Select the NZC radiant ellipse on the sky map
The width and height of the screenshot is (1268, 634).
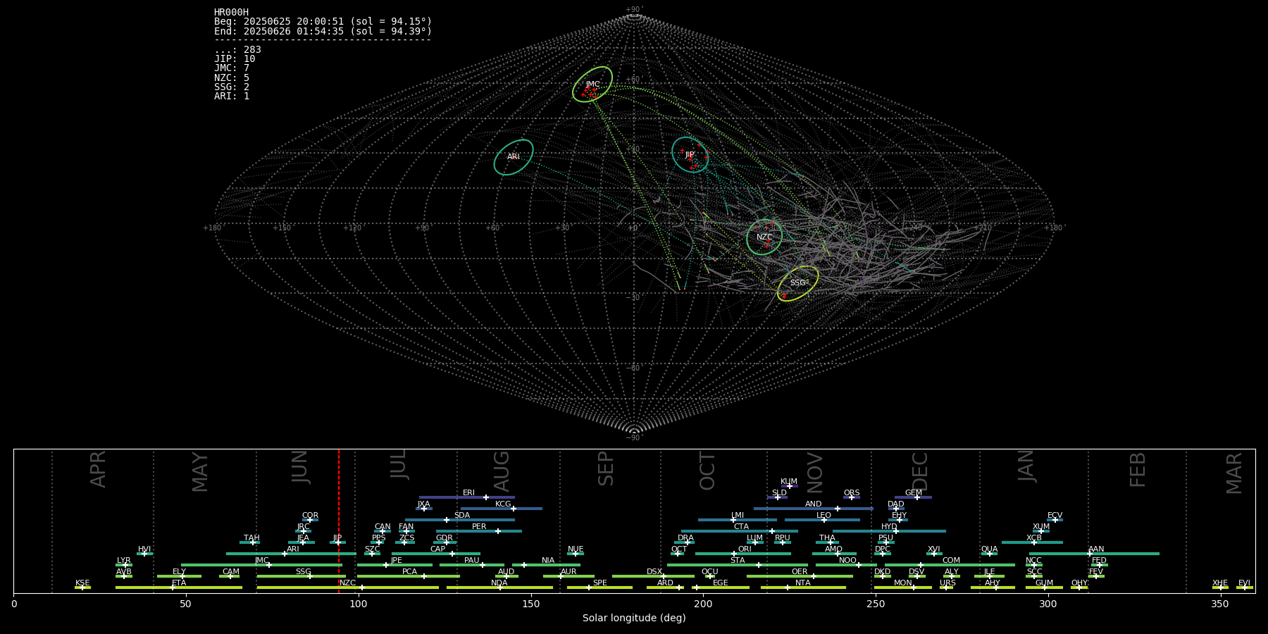(x=764, y=237)
